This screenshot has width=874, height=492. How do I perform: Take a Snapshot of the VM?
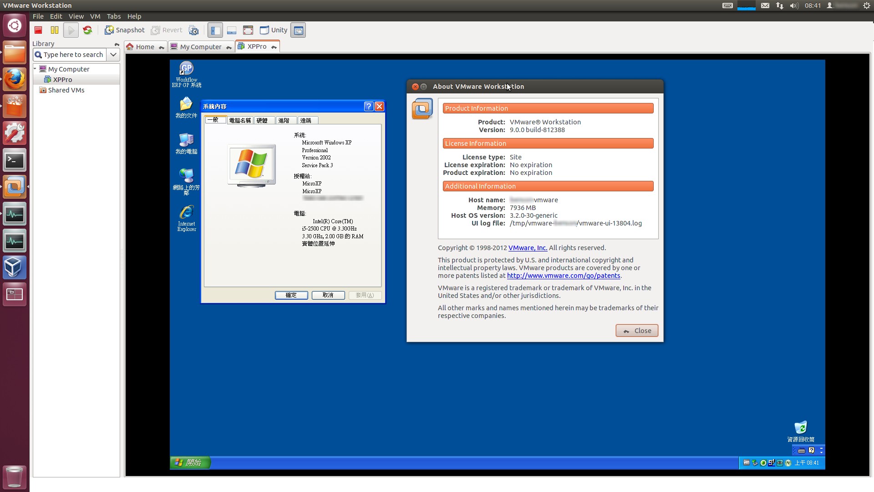(124, 30)
